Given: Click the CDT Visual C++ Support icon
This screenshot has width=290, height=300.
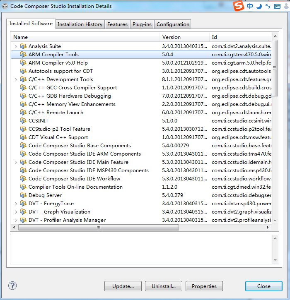Looking at the screenshot, I should tap(23, 137).
